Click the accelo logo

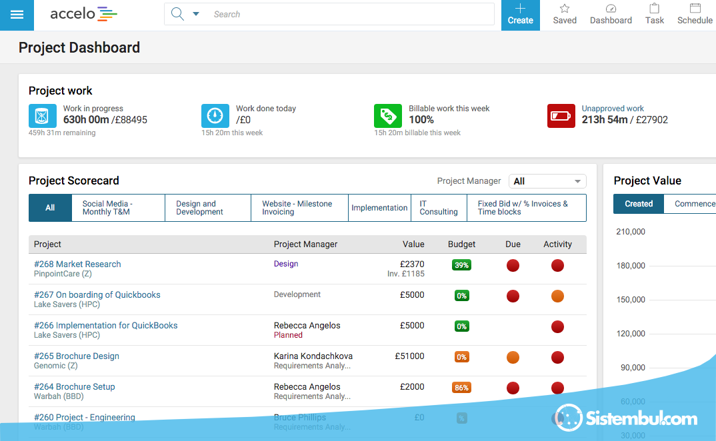[83, 14]
